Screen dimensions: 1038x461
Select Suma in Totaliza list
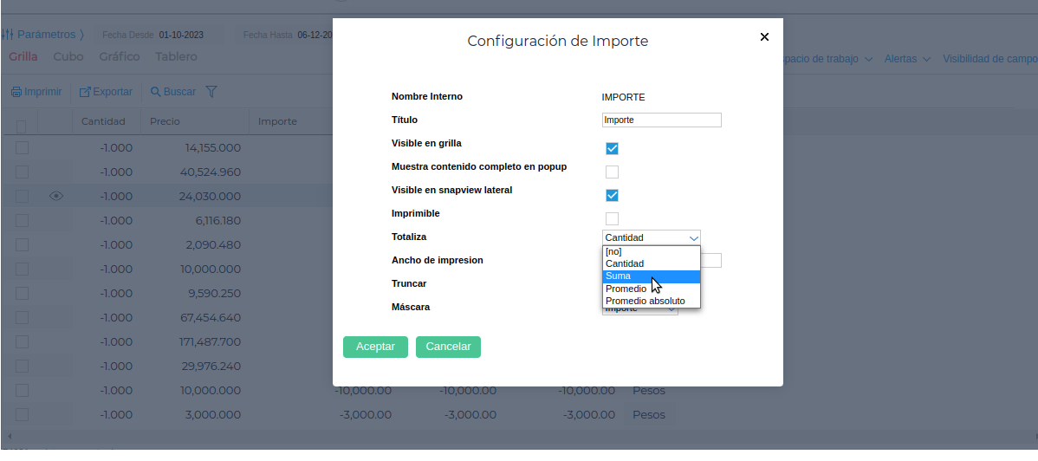652,276
